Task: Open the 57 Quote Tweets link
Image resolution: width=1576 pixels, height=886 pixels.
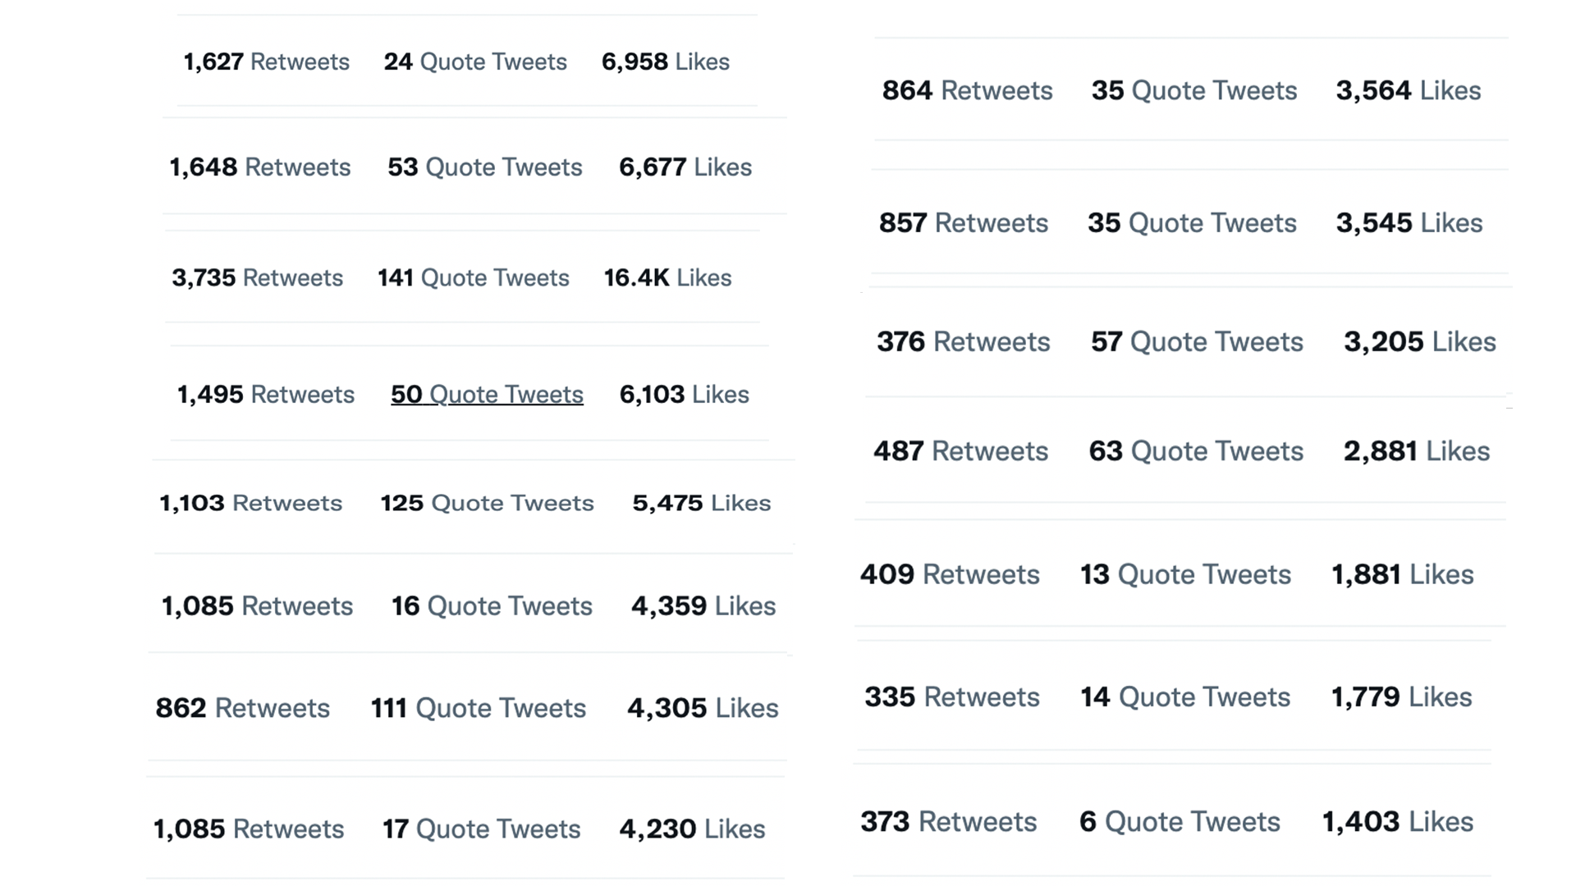Action: (x=1196, y=342)
